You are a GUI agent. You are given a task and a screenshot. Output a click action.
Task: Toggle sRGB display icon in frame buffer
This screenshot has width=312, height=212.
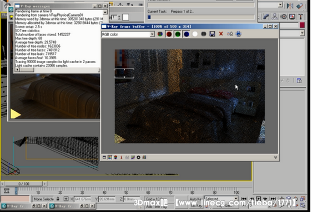tap(144, 157)
